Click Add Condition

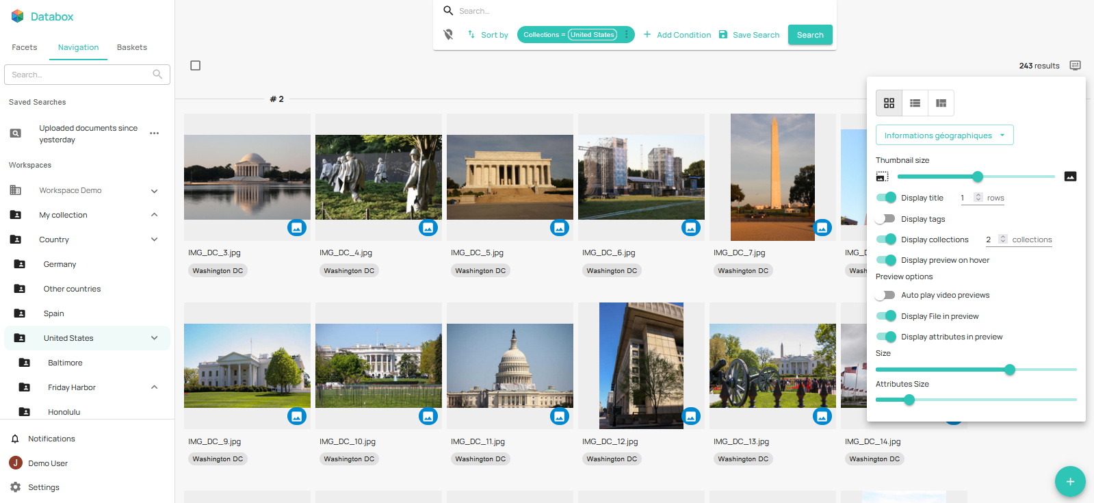[677, 35]
